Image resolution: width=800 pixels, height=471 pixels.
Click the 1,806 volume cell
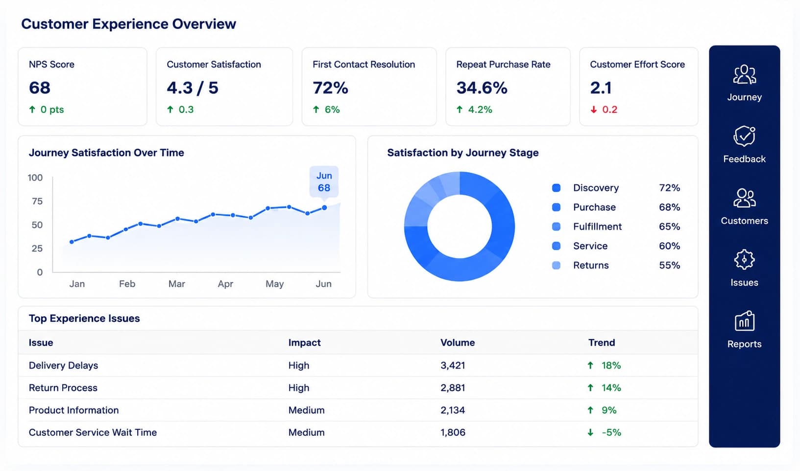[x=453, y=432]
